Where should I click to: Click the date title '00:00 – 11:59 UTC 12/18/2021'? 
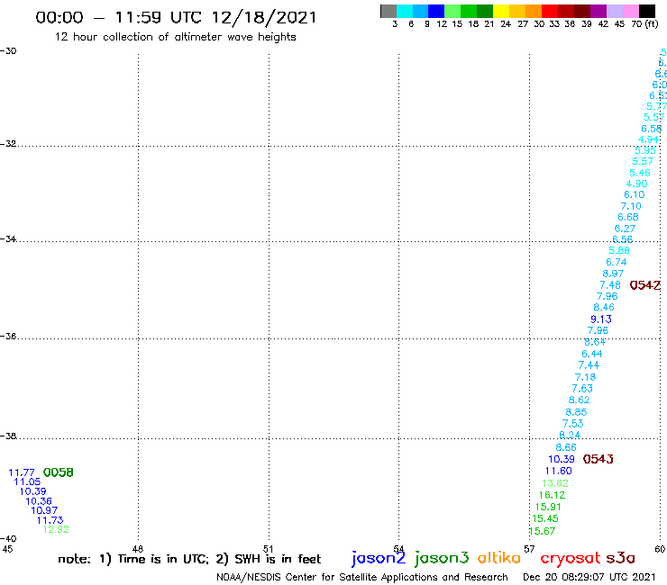[176, 17]
